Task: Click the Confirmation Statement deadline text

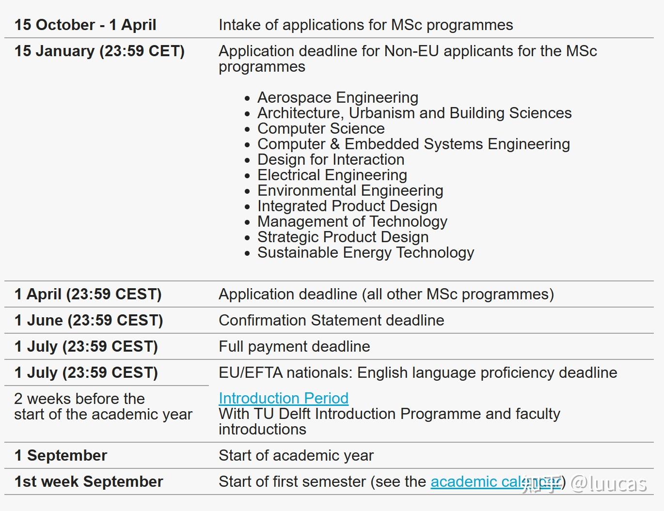Action: click(x=331, y=320)
